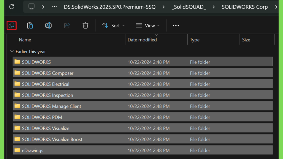Viewport: 283px width, 159px height.
Task: Select the SOLIDWORKS Visualize folder name
Action: [46, 128]
